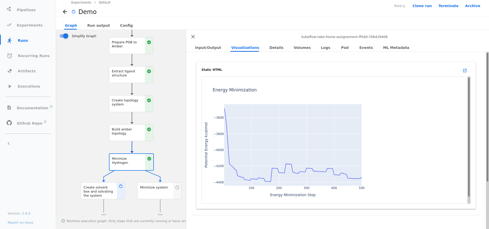
Task: Click the Documentation file icon
Action: [9, 107]
